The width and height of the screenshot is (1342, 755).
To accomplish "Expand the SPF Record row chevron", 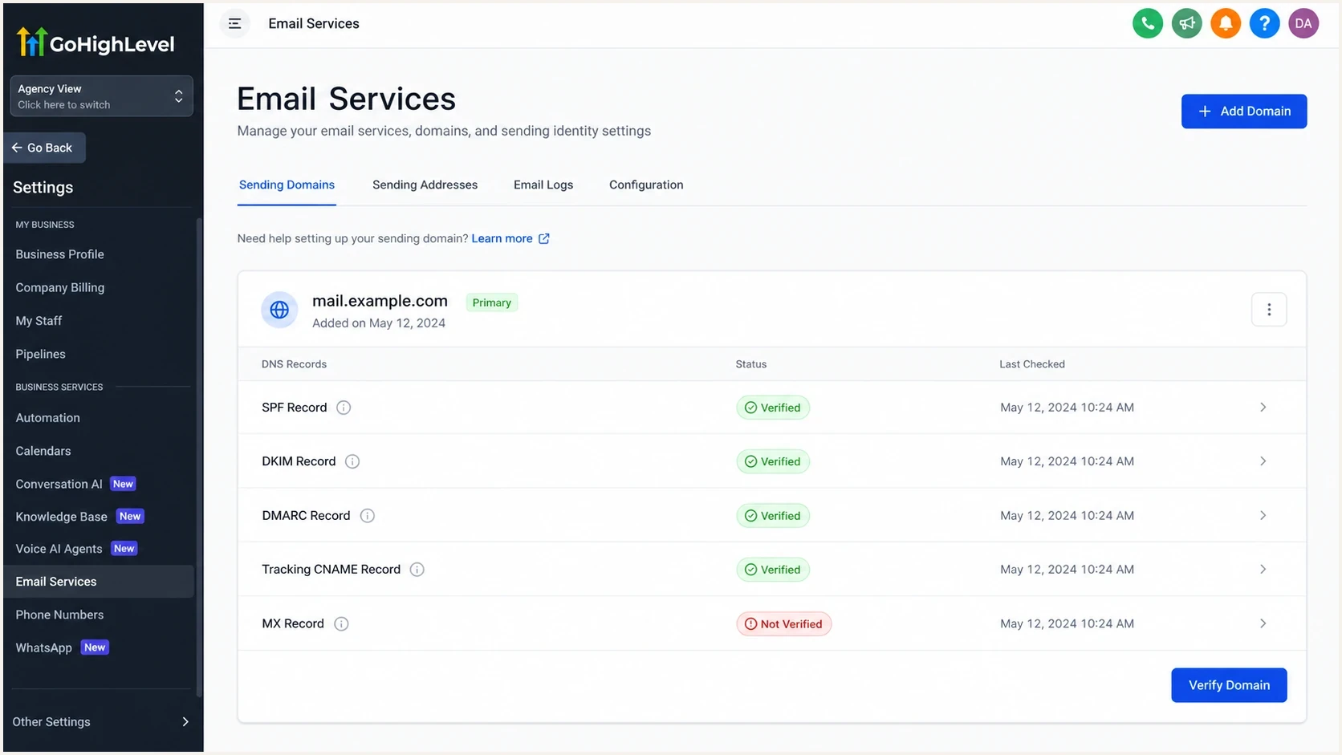I will tap(1263, 408).
